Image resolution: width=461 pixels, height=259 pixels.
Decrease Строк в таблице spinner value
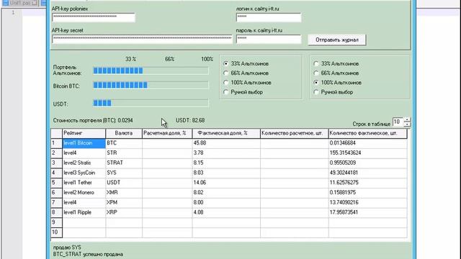(x=407, y=124)
